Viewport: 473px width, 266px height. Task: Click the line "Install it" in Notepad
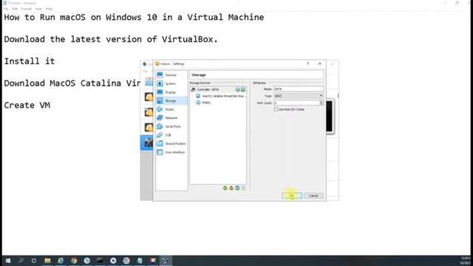pyautogui.click(x=30, y=61)
